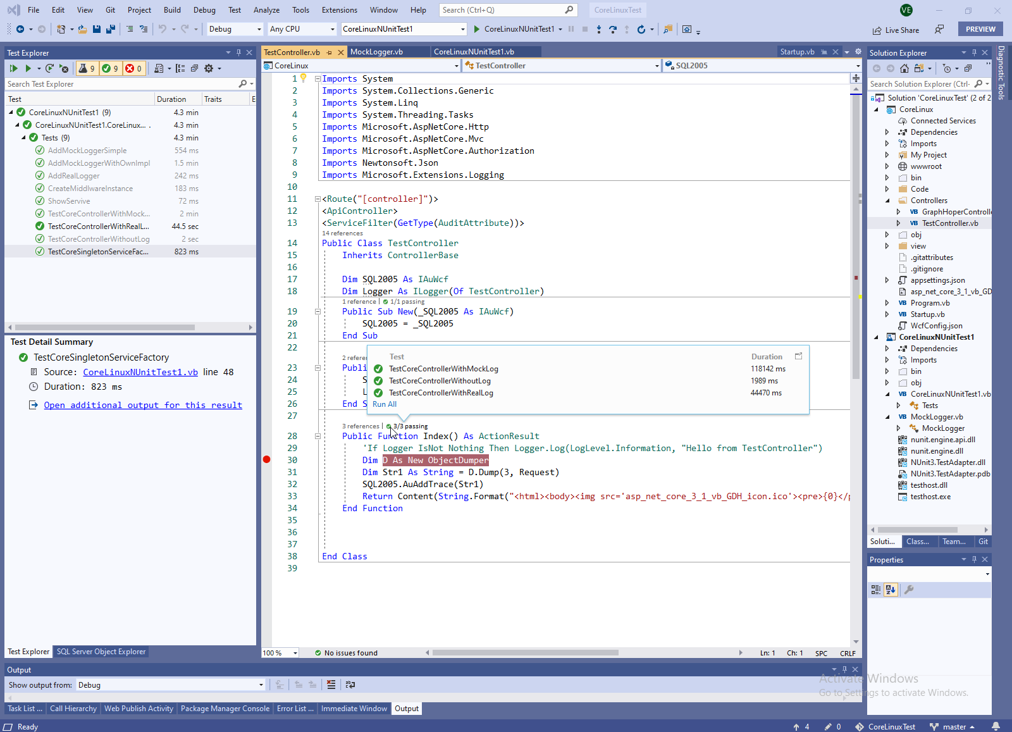Click the editor horizontal scrollbar
The height and width of the screenshot is (732, 1012).
pyautogui.click(x=525, y=653)
